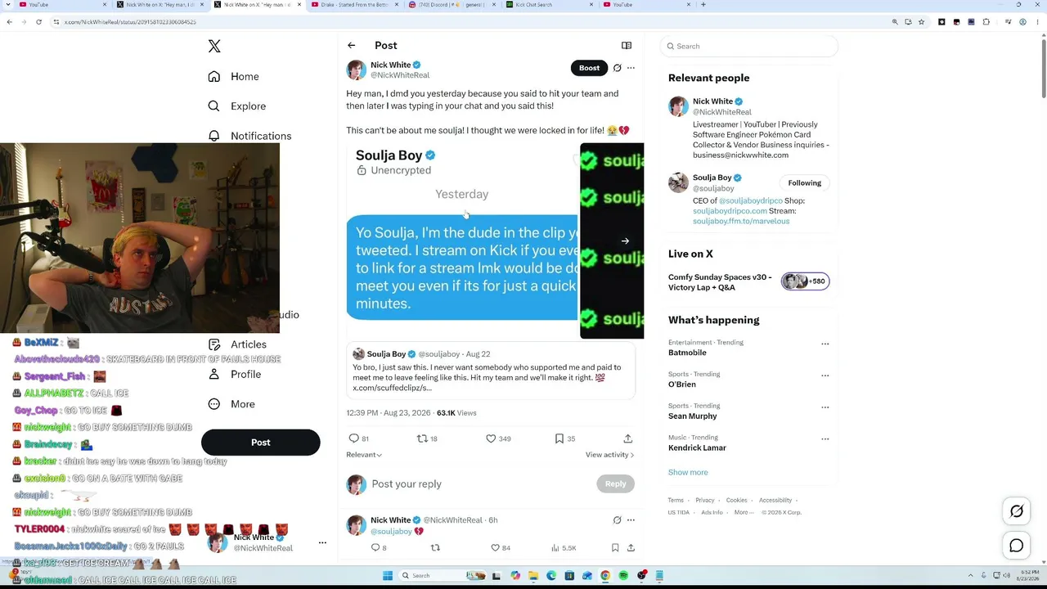Open Articles from the sidebar
This screenshot has width=1047, height=589.
tap(237, 344)
